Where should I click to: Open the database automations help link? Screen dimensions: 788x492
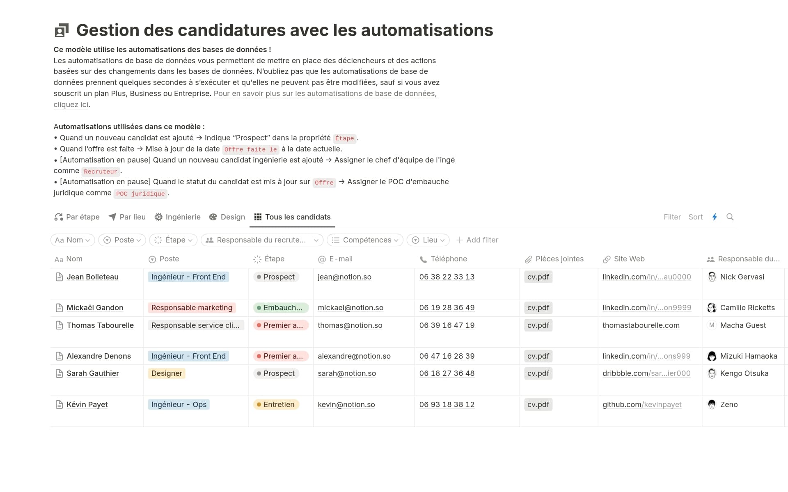325,94
